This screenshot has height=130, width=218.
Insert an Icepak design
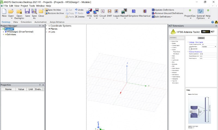tap(116, 11)
